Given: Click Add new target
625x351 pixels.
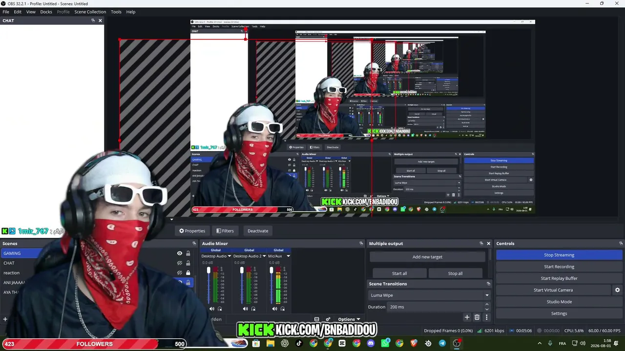Looking at the screenshot, I should [x=427, y=257].
